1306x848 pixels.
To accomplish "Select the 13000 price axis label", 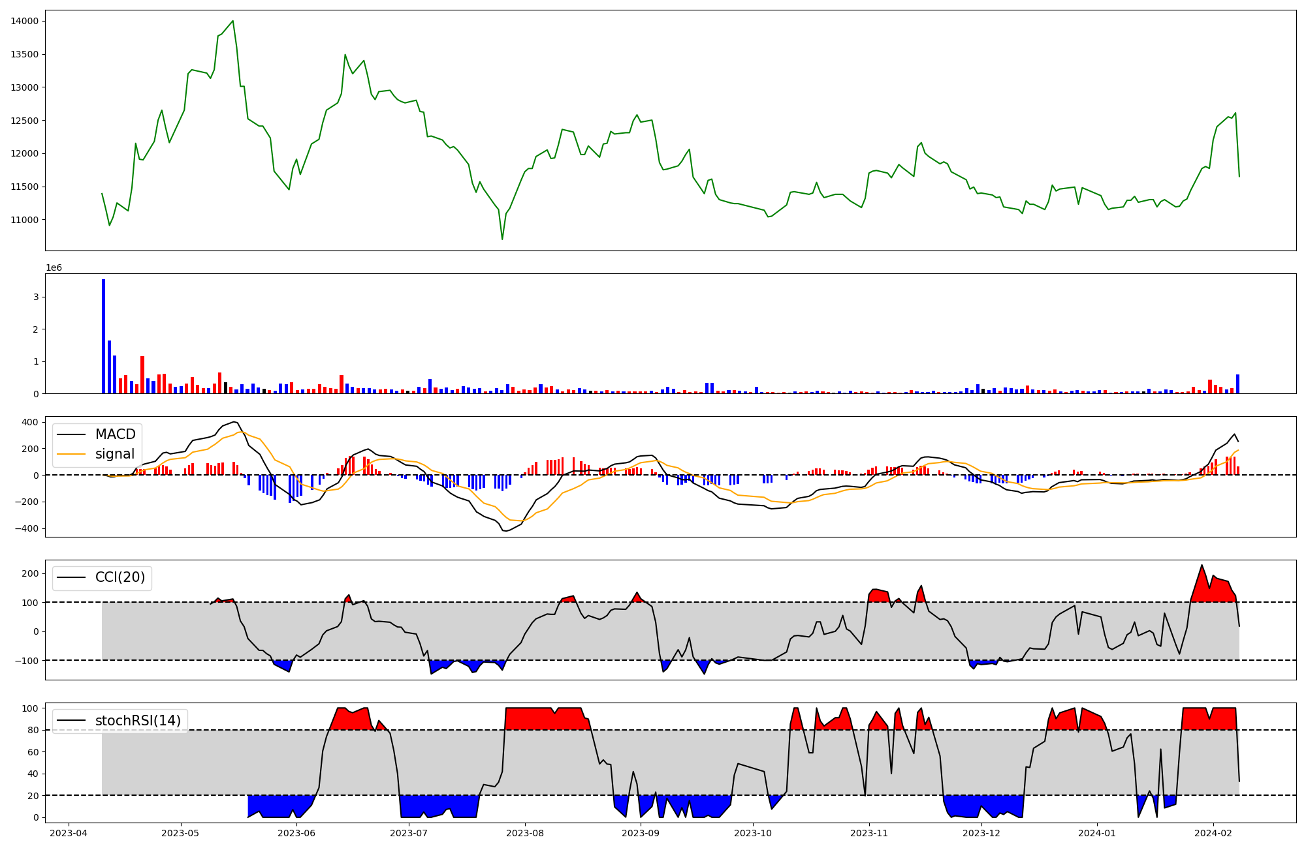I will pos(25,87).
